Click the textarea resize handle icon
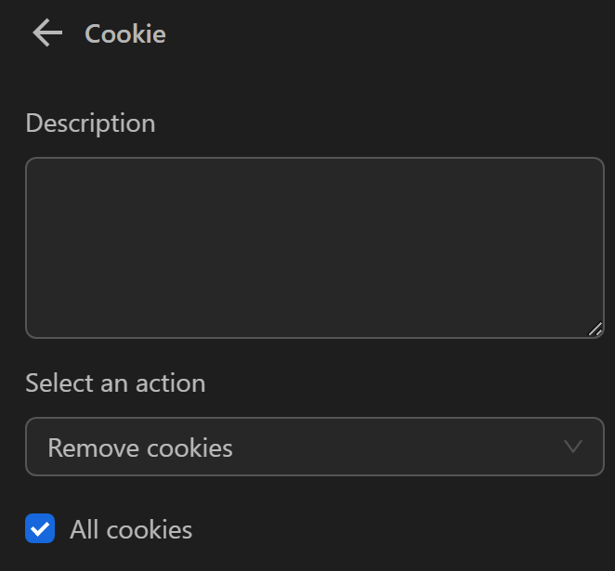 point(595,329)
